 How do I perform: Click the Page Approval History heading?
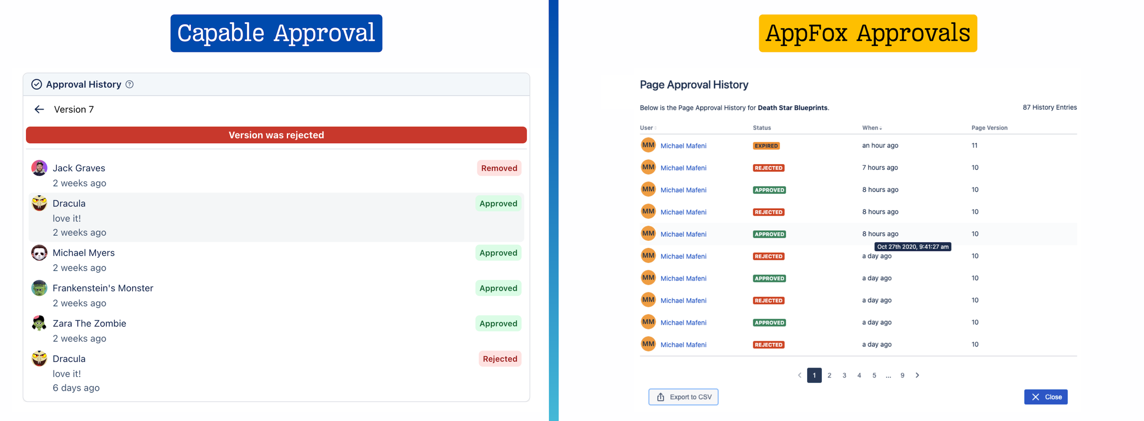click(694, 85)
